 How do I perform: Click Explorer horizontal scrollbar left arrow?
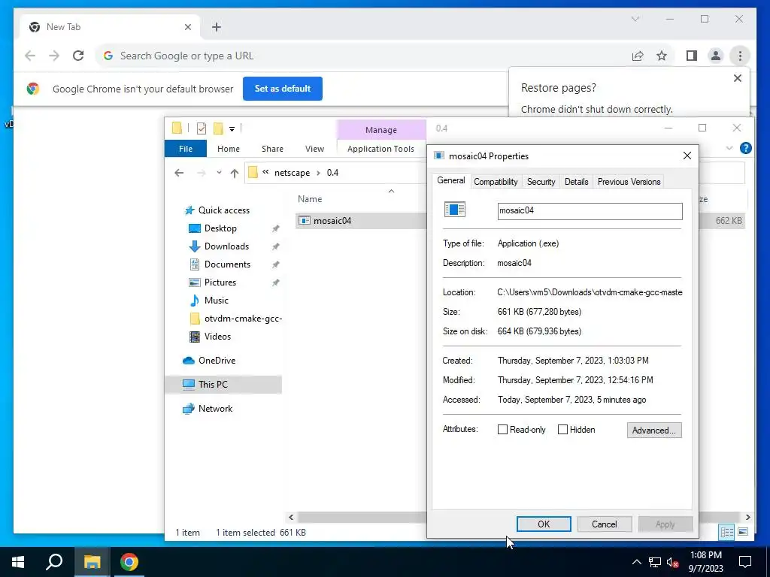[291, 517]
